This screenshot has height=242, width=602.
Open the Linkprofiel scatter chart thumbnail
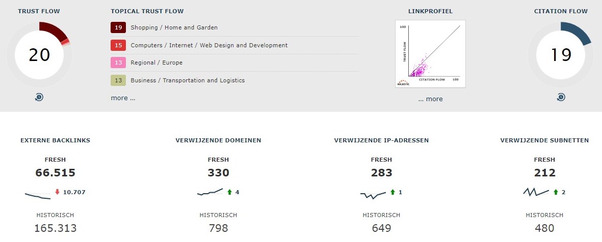click(x=430, y=54)
